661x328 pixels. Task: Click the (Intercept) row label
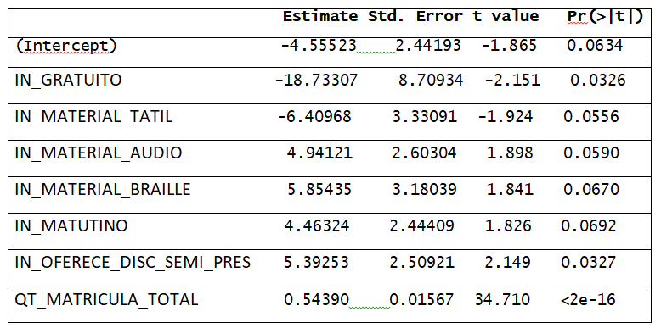tap(65, 47)
